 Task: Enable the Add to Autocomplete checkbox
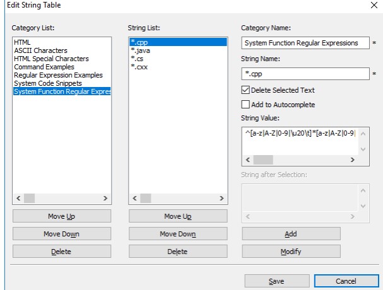(x=246, y=104)
